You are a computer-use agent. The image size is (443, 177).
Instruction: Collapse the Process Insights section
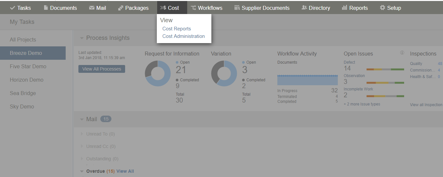[x=82, y=38]
